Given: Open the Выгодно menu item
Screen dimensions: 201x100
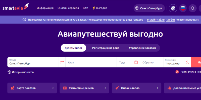Looking at the screenshot, I should coord(100,8).
